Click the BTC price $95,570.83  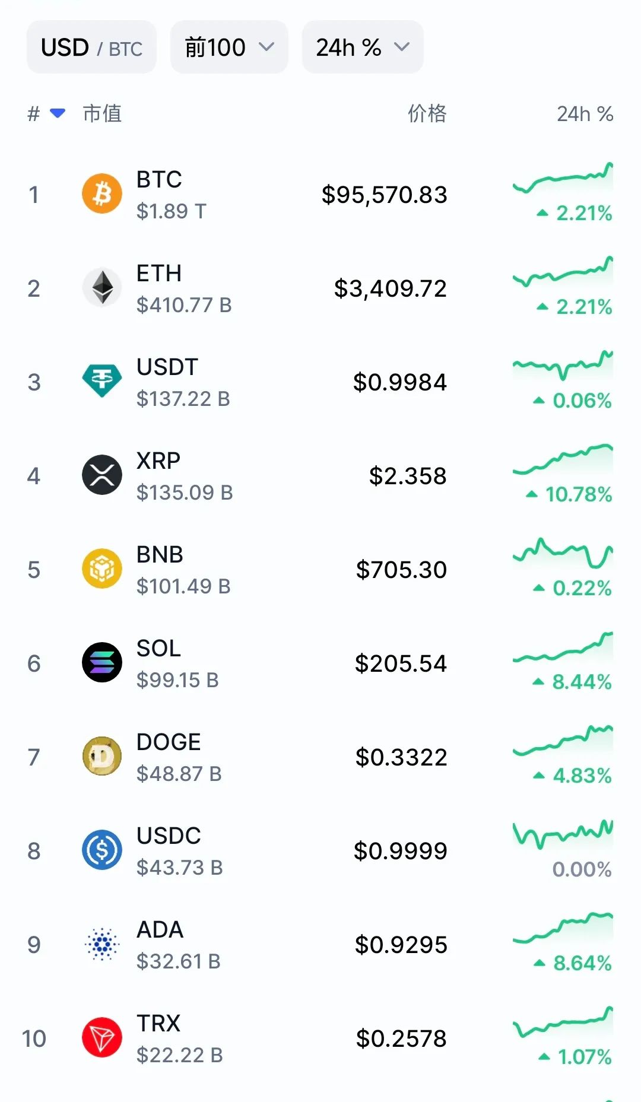coord(384,195)
